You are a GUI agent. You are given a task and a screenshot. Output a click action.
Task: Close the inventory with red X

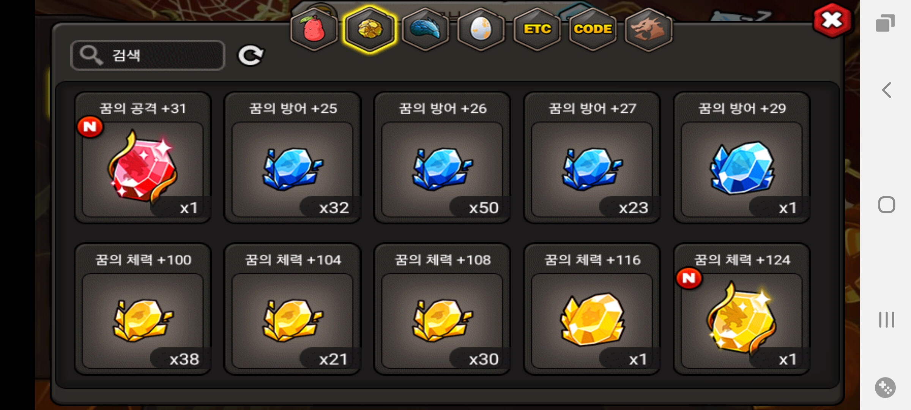832,20
